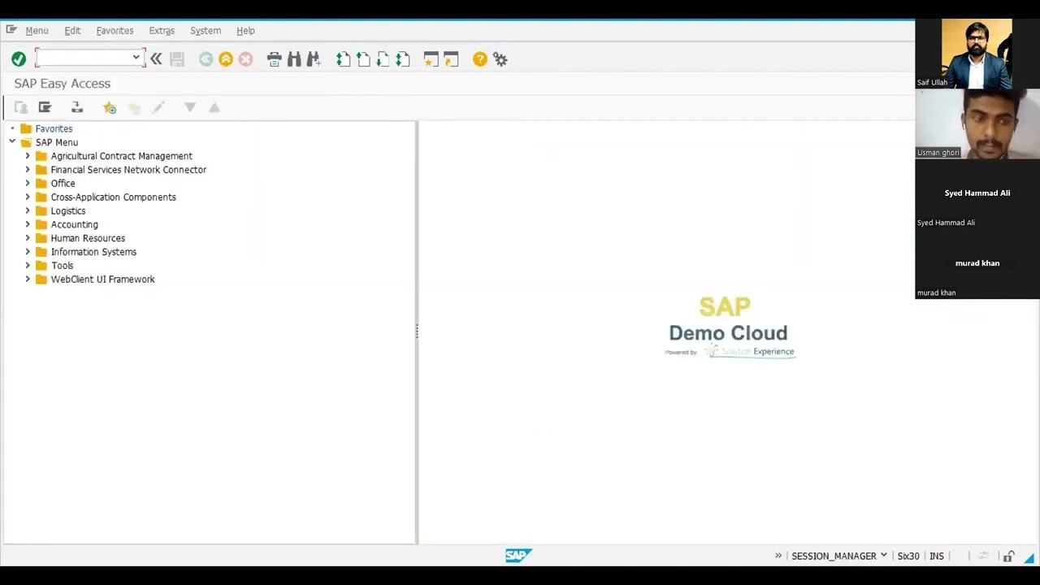Click the Generate Shortcut icon
Screen dimensions: 1040x585
(451, 59)
